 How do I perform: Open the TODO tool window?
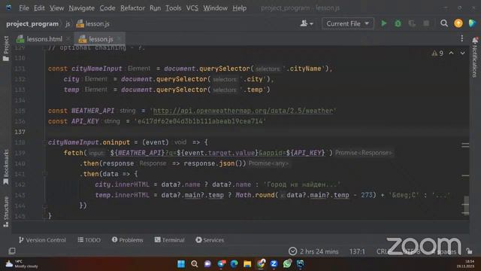click(x=89, y=240)
